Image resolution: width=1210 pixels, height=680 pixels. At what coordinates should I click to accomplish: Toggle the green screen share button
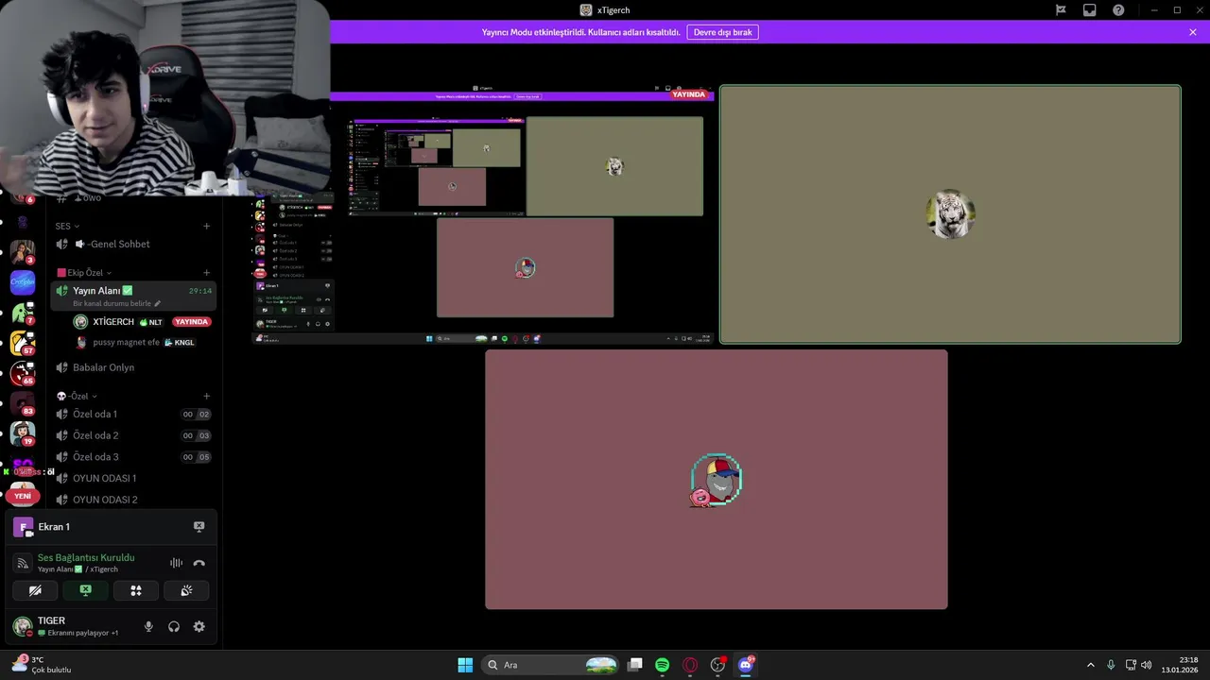pyautogui.click(x=85, y=590)
